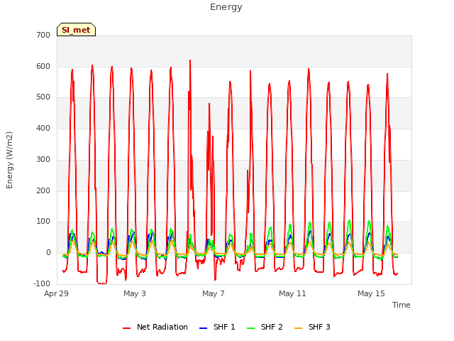Click the 600 y-axis tick label
Image resolution: width=454 pixels, height=341 pixels.
[43, 66]
